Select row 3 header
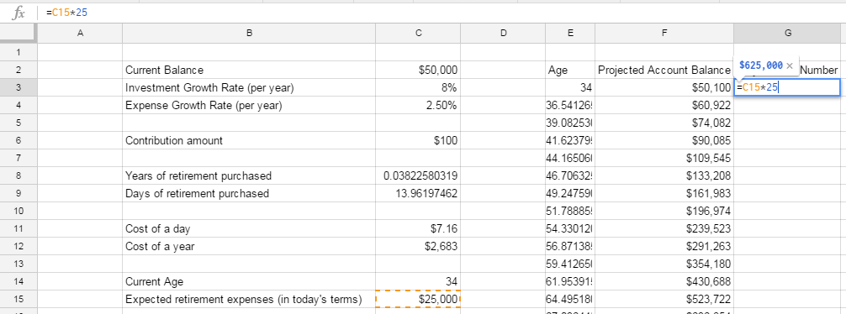The width and height of the screenshot is (846, 314). pyautogui.click(x=19, y=87)
